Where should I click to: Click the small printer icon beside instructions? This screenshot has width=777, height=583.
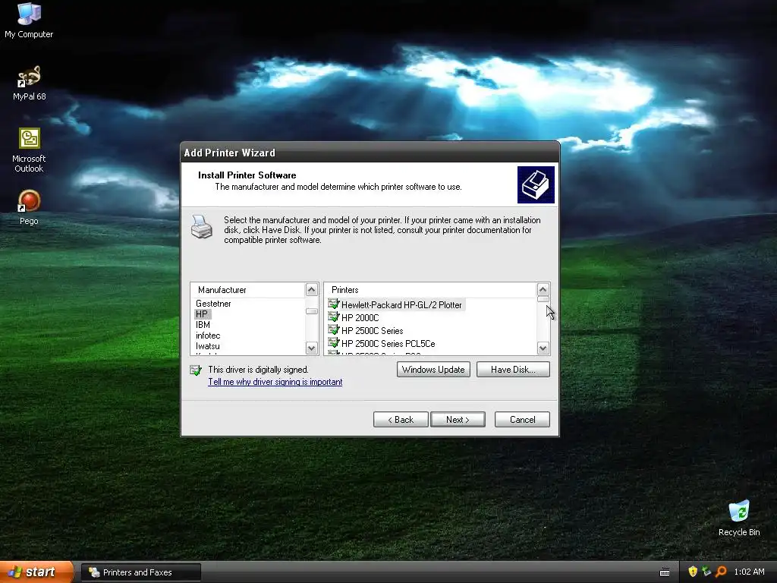point(202,226)
